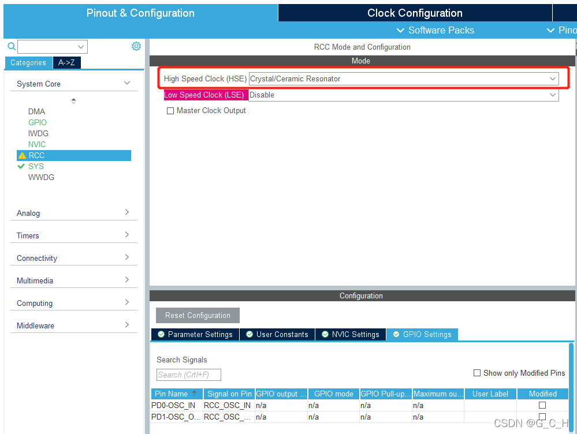
Task: Open the settings gear icon
Action: [136, 46]
